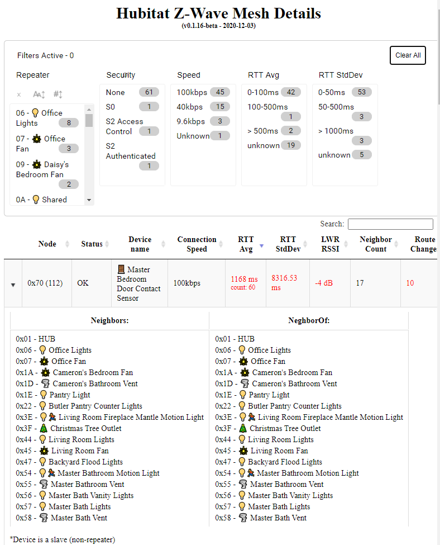Select the 0A Shared repeater filter

tap(47, 200)
